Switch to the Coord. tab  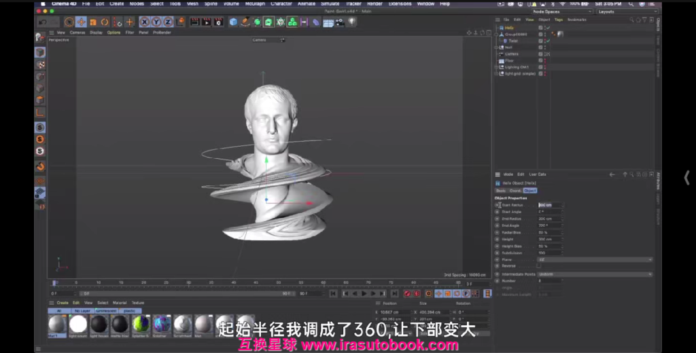pos(515,191)
